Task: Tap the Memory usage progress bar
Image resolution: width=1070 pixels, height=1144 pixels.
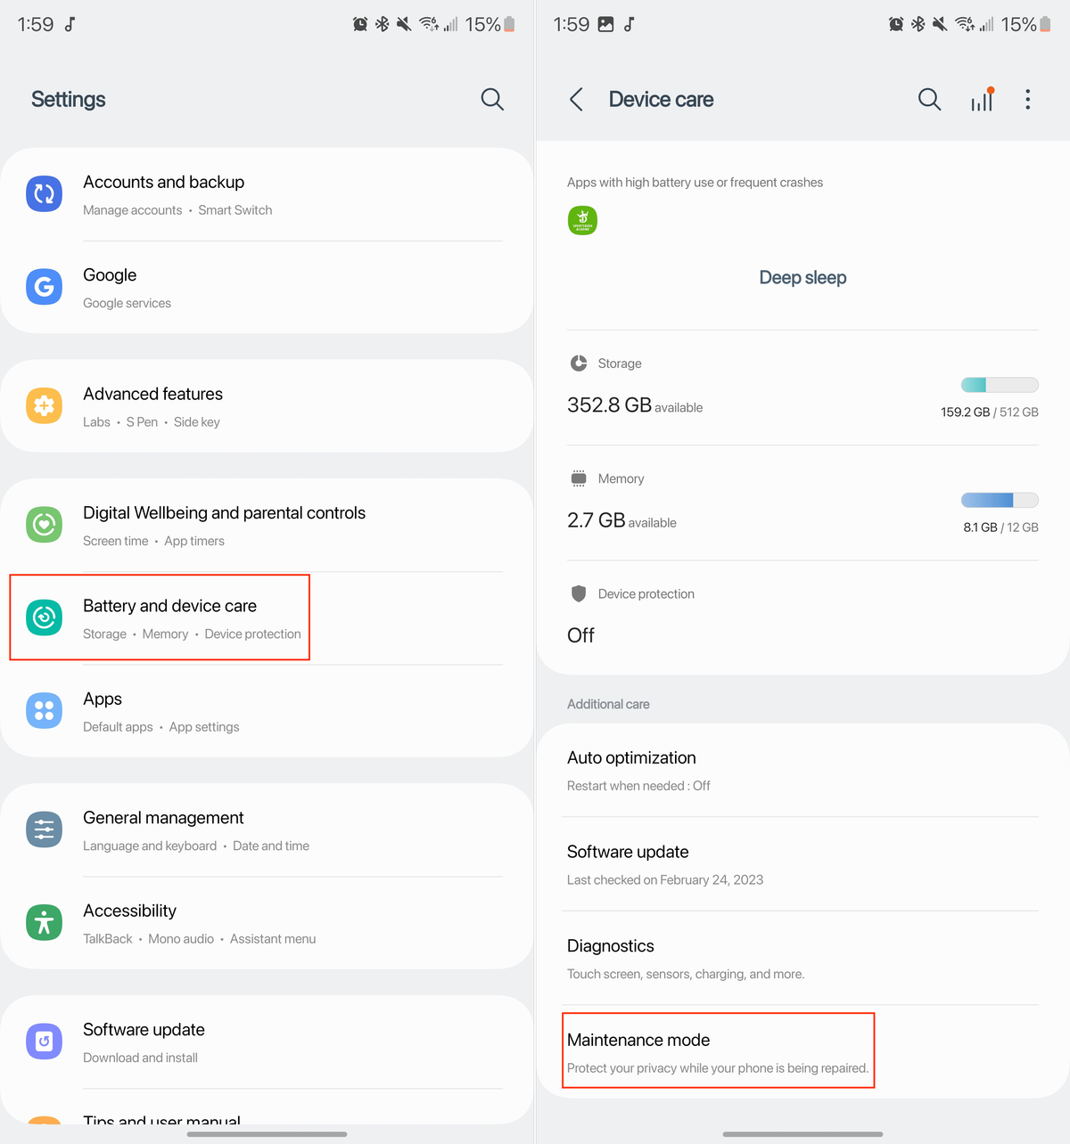Action: [999, 500]
